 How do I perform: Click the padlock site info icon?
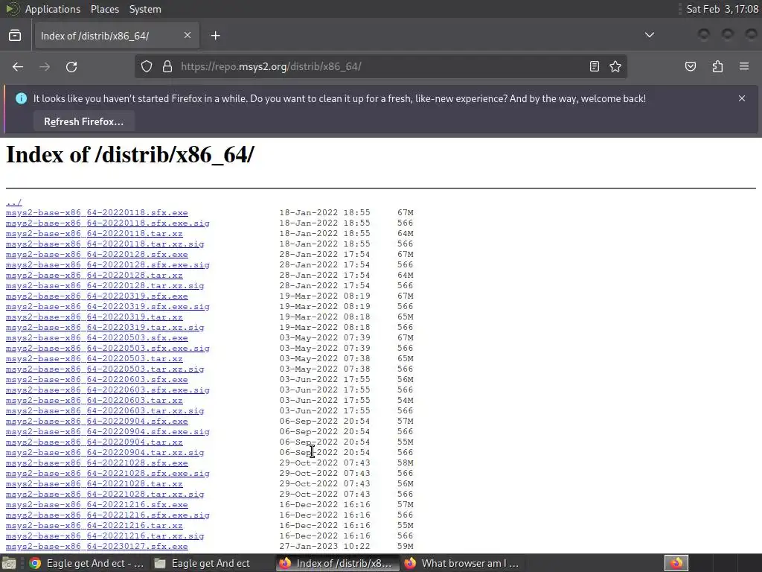167,66
